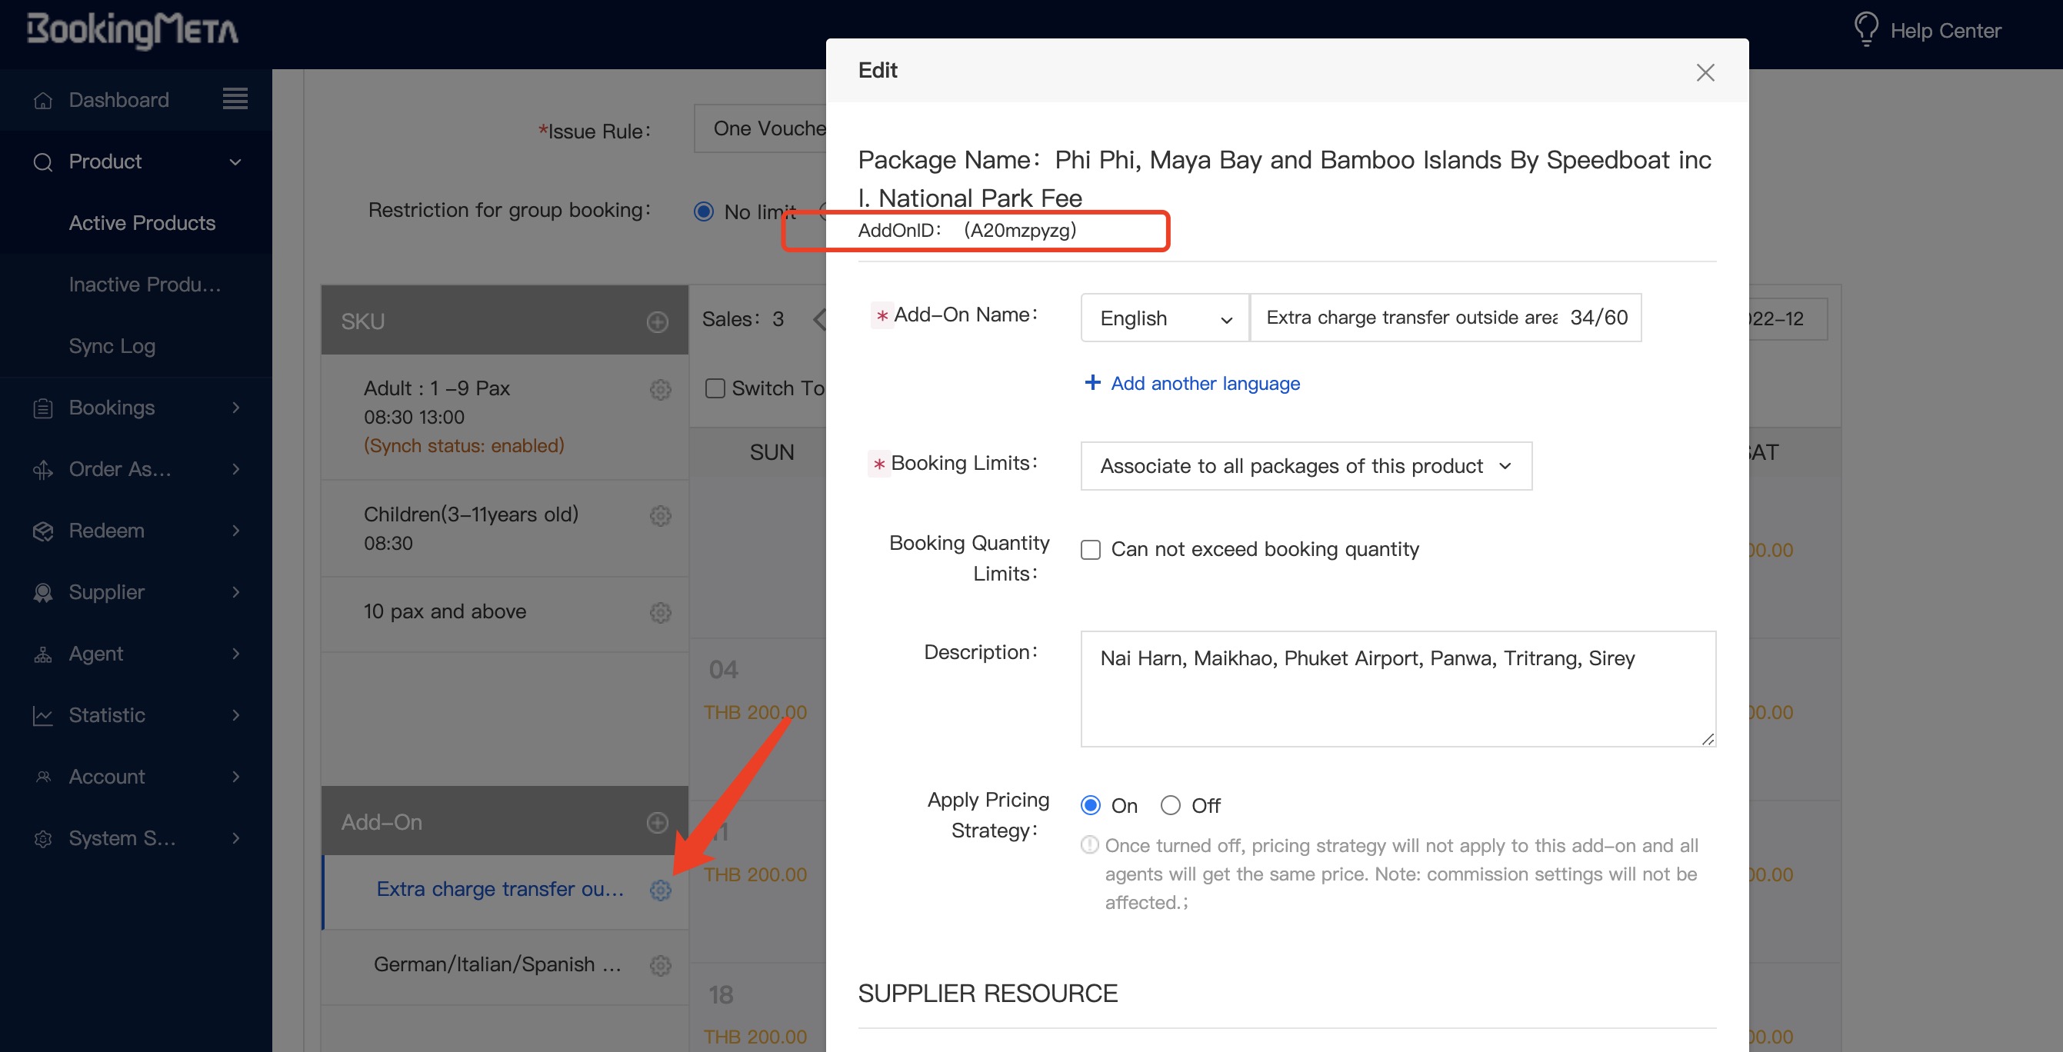The width and height of the screenshot is (2063, 1052).
Task: Close the Edit dialog
Action: 1705,73
